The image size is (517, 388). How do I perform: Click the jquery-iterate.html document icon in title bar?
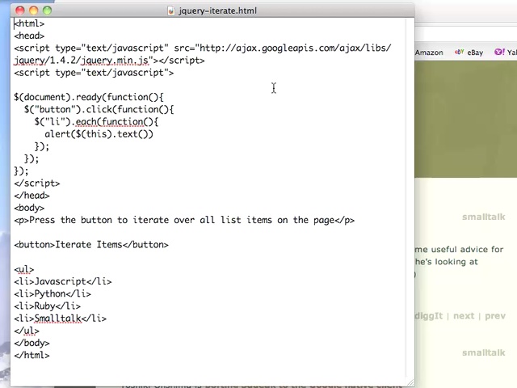[170, 11]
